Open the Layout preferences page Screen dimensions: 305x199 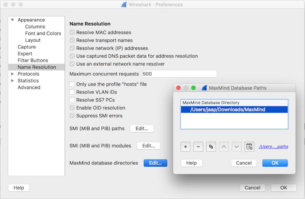click(33, 40)
